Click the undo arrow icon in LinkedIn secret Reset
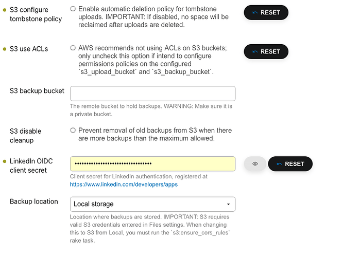Viewport: 343px width, 257px height. 279,164
